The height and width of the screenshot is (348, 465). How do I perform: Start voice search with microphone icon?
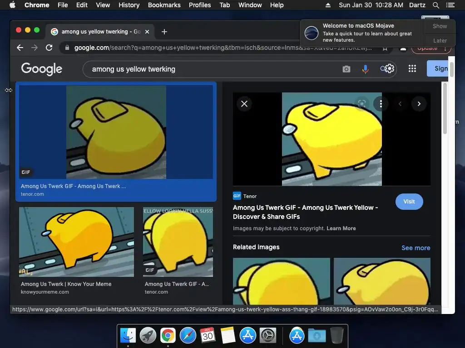(366, 69)
